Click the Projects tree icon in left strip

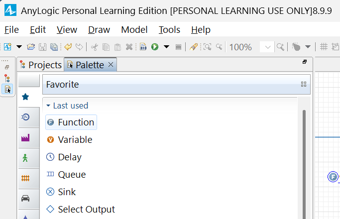click(7, 78)
